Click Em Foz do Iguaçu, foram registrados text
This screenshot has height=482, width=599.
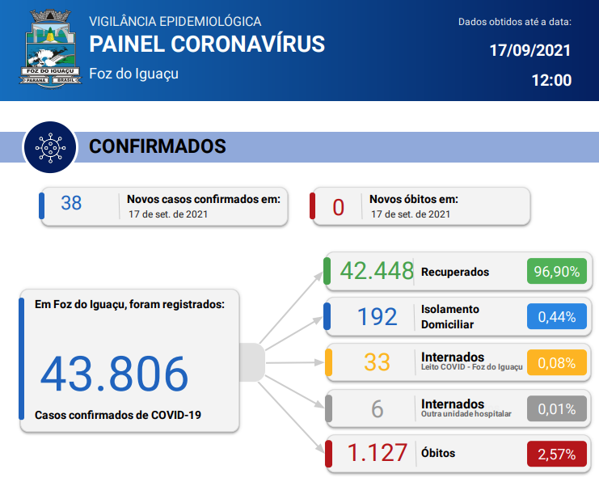click(x=129, y=304)
